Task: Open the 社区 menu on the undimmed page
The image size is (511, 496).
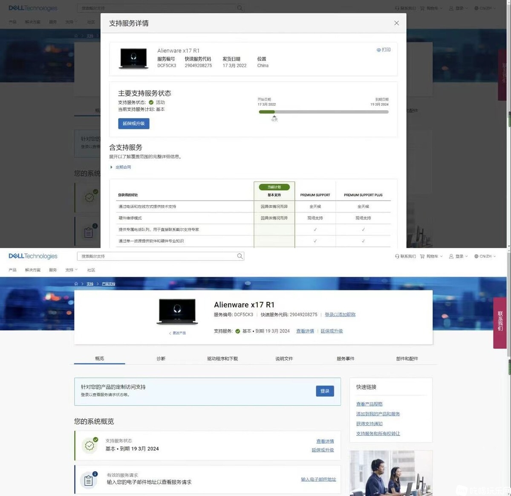Action: tap(91, 270)
